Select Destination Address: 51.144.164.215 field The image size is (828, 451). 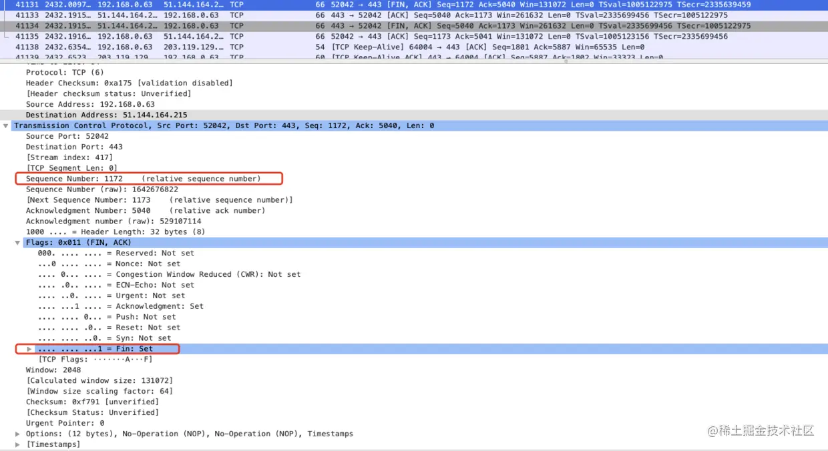pos(106,115)
